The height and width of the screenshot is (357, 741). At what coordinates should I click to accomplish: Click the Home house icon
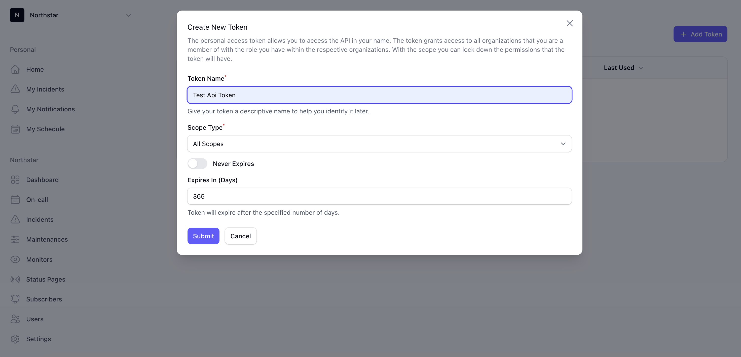15,69
